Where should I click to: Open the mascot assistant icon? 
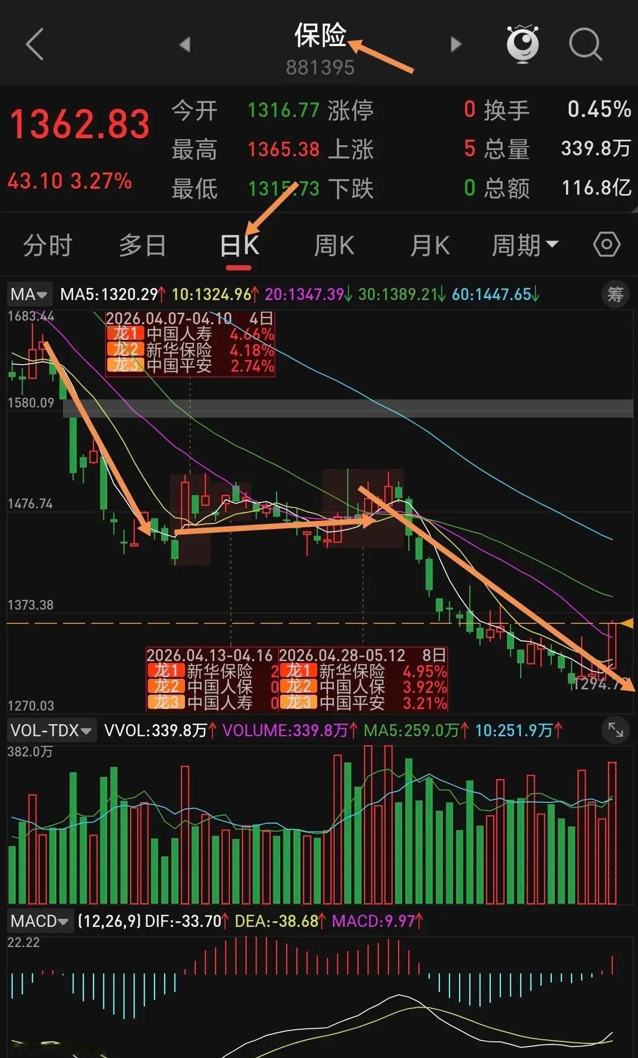tap(523, 44)
